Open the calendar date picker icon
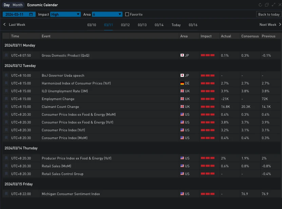 point(31,14)
